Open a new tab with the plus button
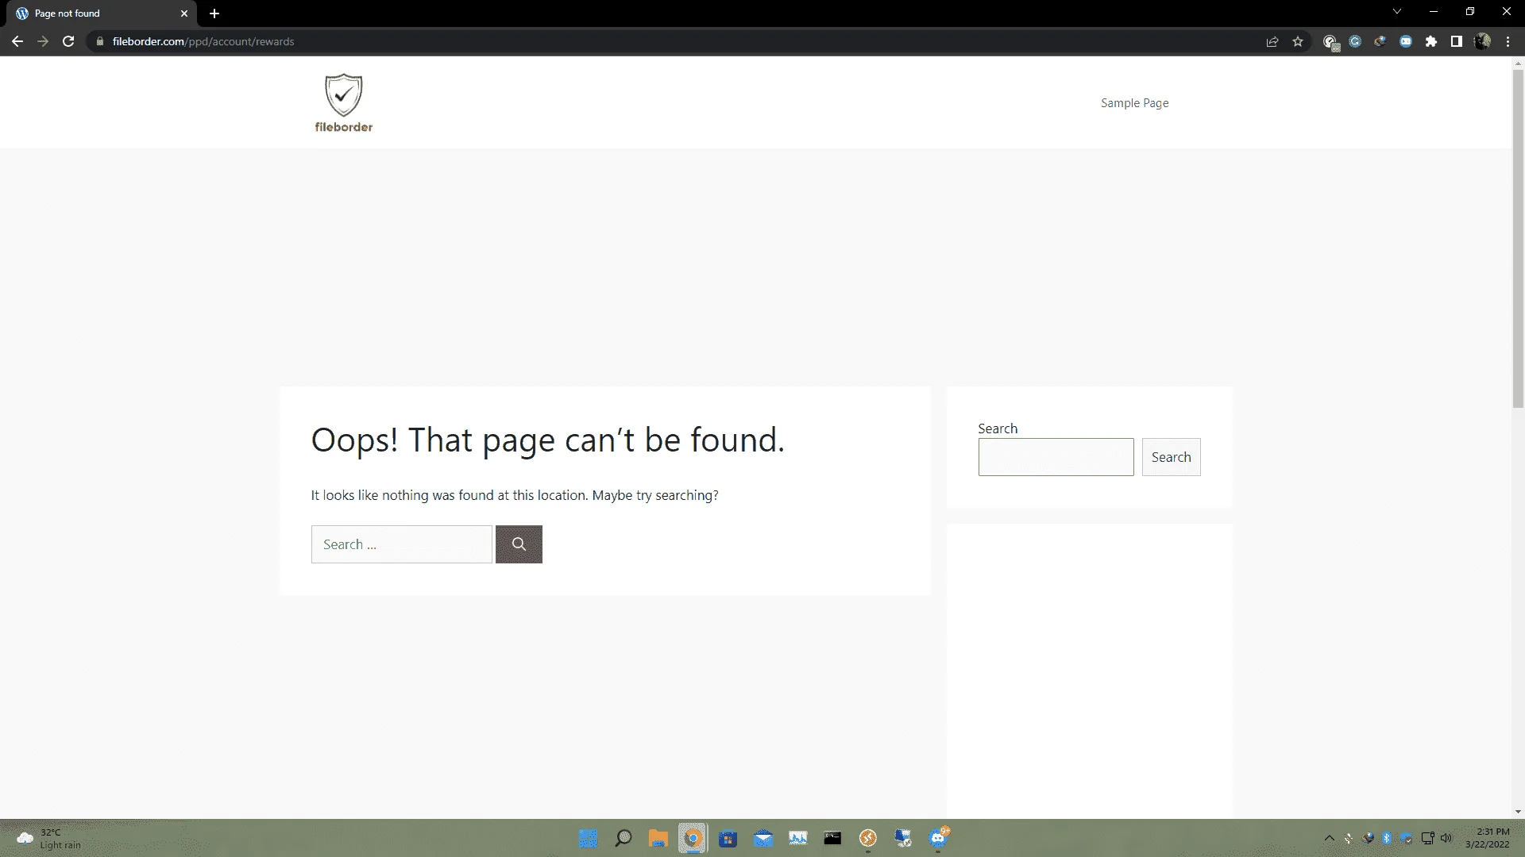Image resolution: width=1525 pixels, height=857 pixels. (214, 13)
